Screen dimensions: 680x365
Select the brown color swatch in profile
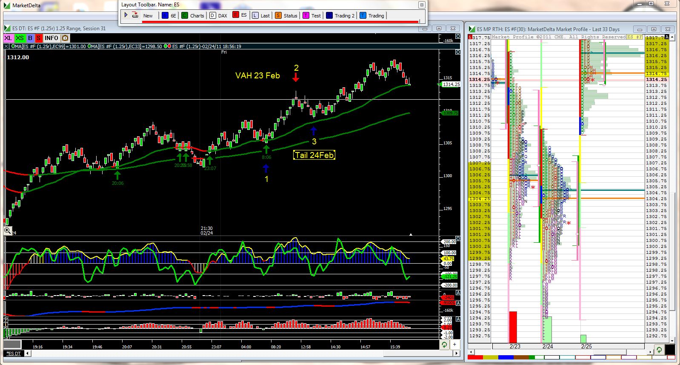521,357
